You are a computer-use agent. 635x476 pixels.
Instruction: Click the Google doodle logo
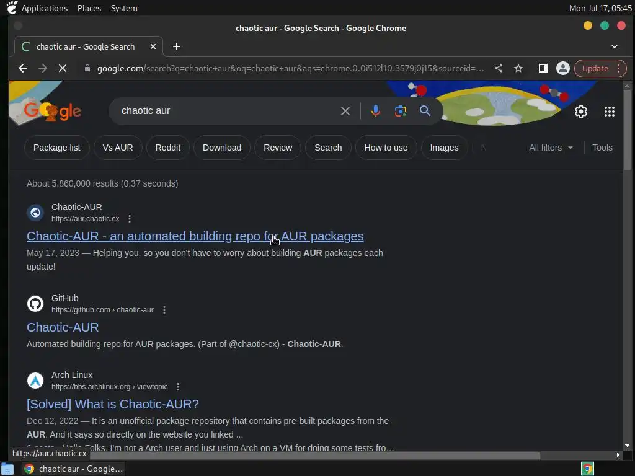[x=52, y=110]
